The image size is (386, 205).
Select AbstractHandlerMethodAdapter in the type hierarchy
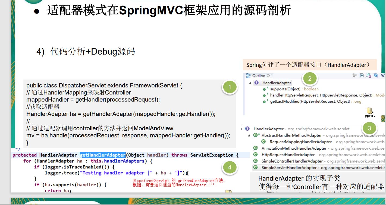[x=291, y=135]
